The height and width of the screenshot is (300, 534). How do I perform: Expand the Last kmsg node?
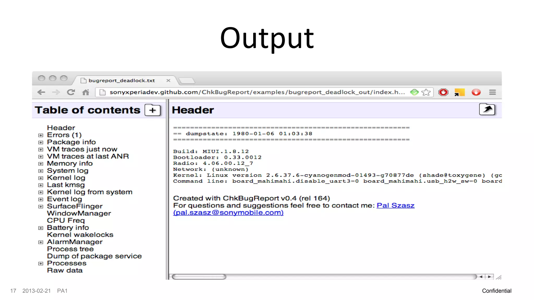pyautogui.click(x=41, y=185)
